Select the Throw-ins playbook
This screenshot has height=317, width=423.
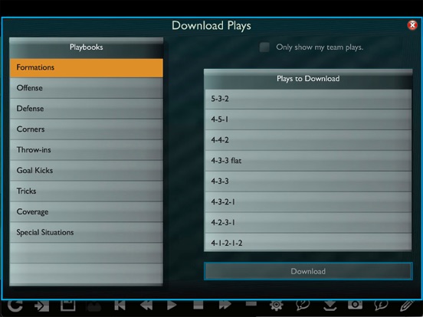[x=87, y=150]
